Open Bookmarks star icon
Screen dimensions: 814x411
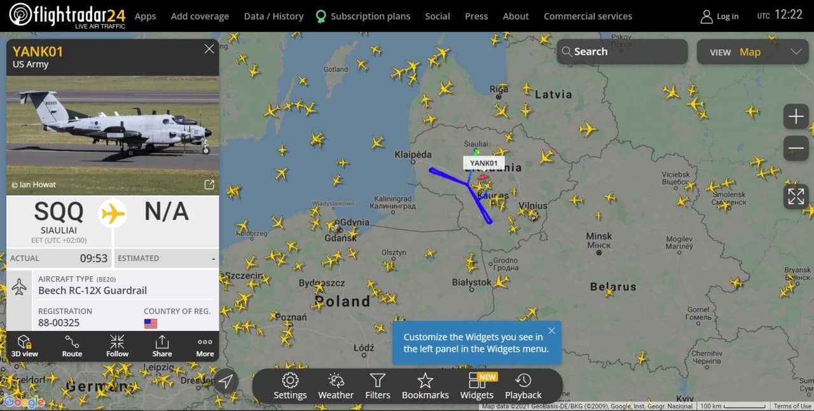coord(425,386)
